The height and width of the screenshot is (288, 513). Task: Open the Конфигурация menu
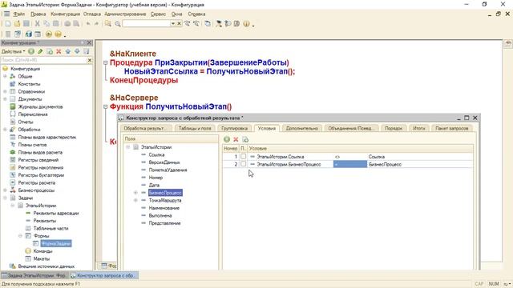[x=65, y=14]
